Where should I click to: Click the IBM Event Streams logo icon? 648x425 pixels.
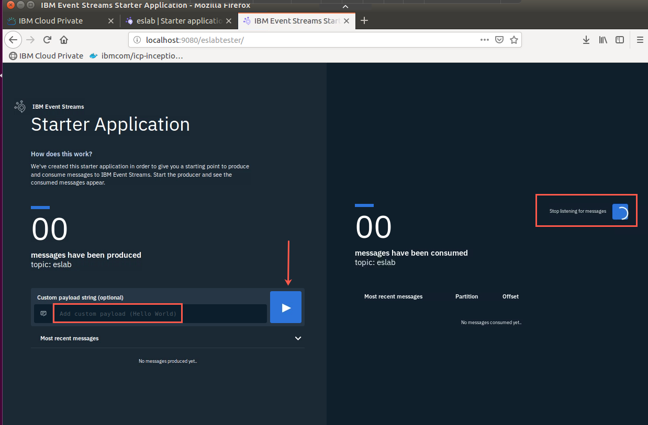[x=20, y=107]
